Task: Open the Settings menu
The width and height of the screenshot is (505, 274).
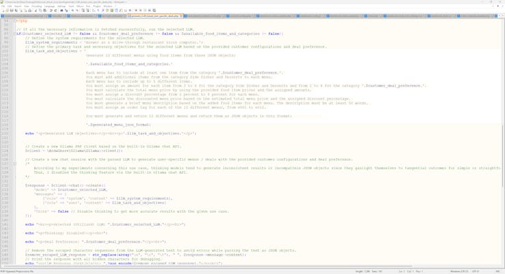Action: coord(61,6)
